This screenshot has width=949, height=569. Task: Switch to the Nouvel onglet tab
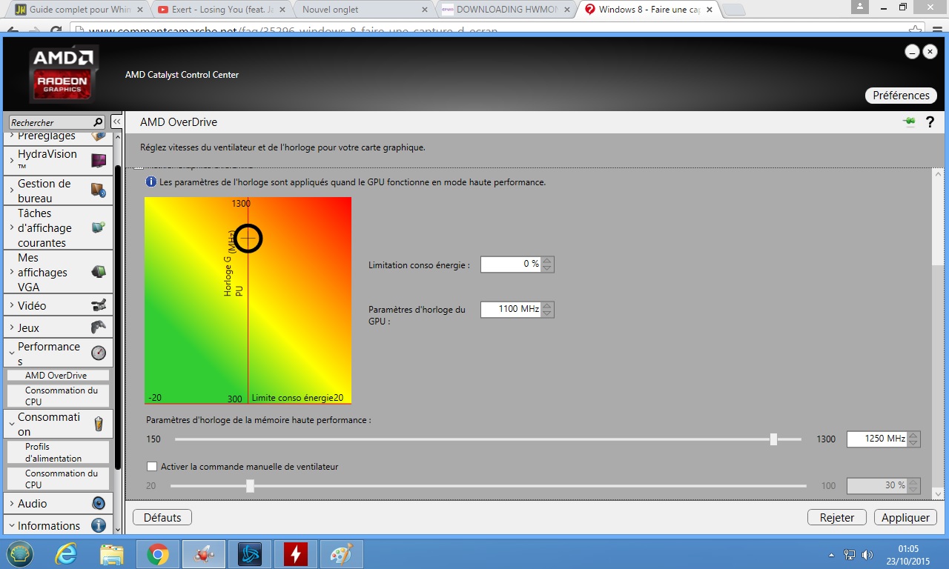coord(363,10)
